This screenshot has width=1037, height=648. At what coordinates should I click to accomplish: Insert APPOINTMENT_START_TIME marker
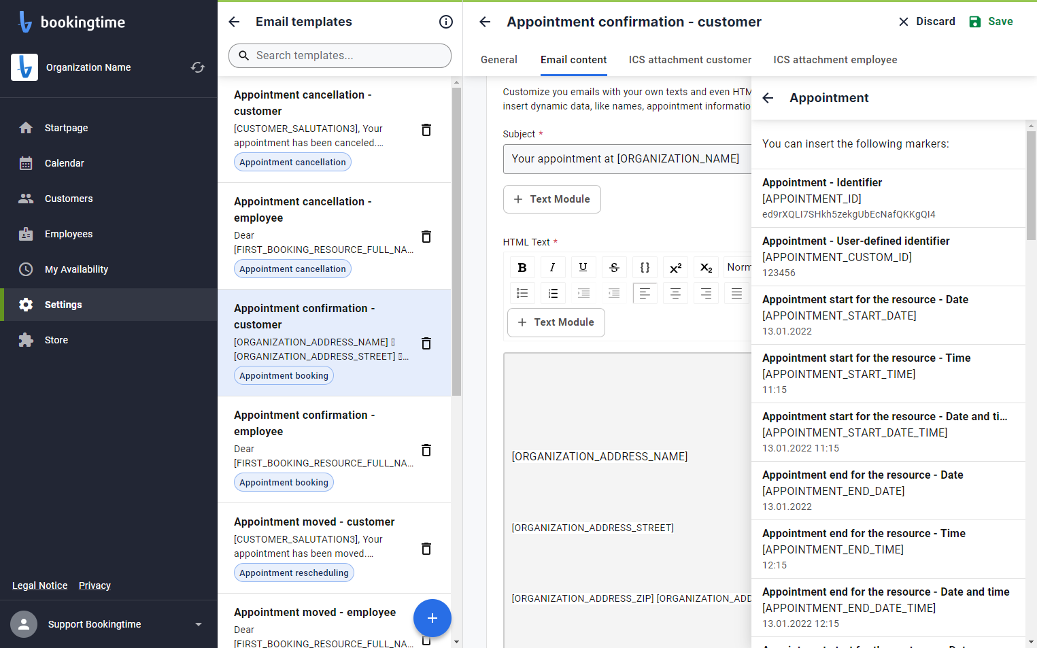(888, 374)
